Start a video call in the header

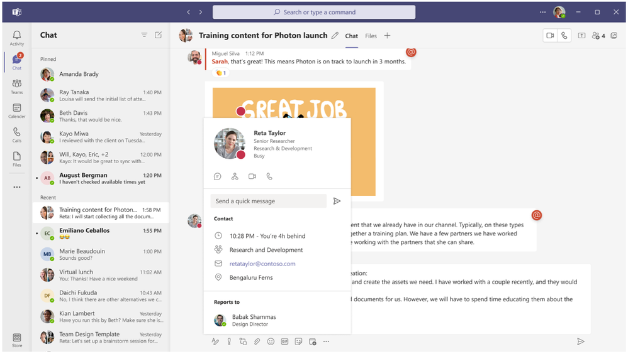click(x=551, y=36)
